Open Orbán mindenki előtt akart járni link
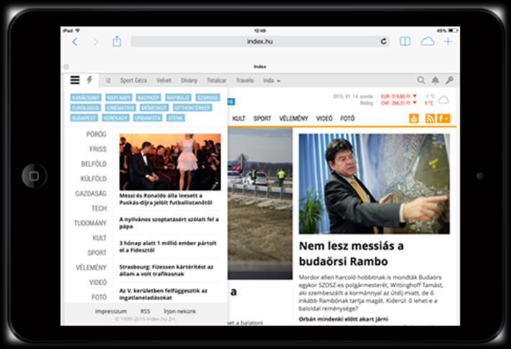This screenshot has width=511, height=349. (x=344, y=319)
